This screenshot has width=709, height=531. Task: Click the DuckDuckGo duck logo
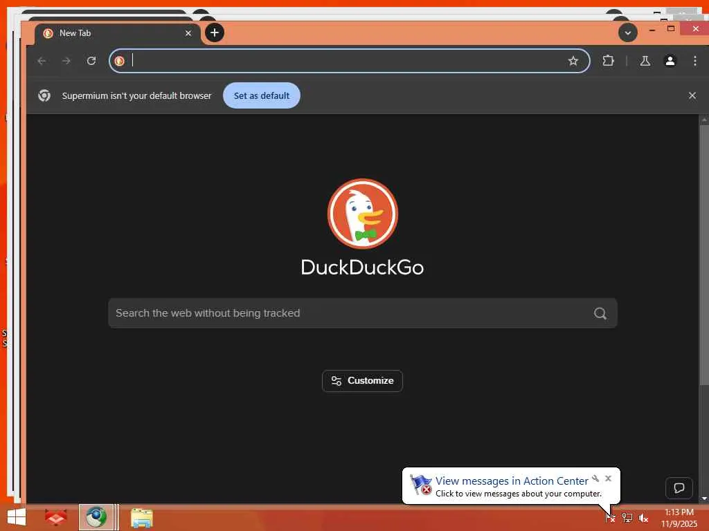pos(363,214)
